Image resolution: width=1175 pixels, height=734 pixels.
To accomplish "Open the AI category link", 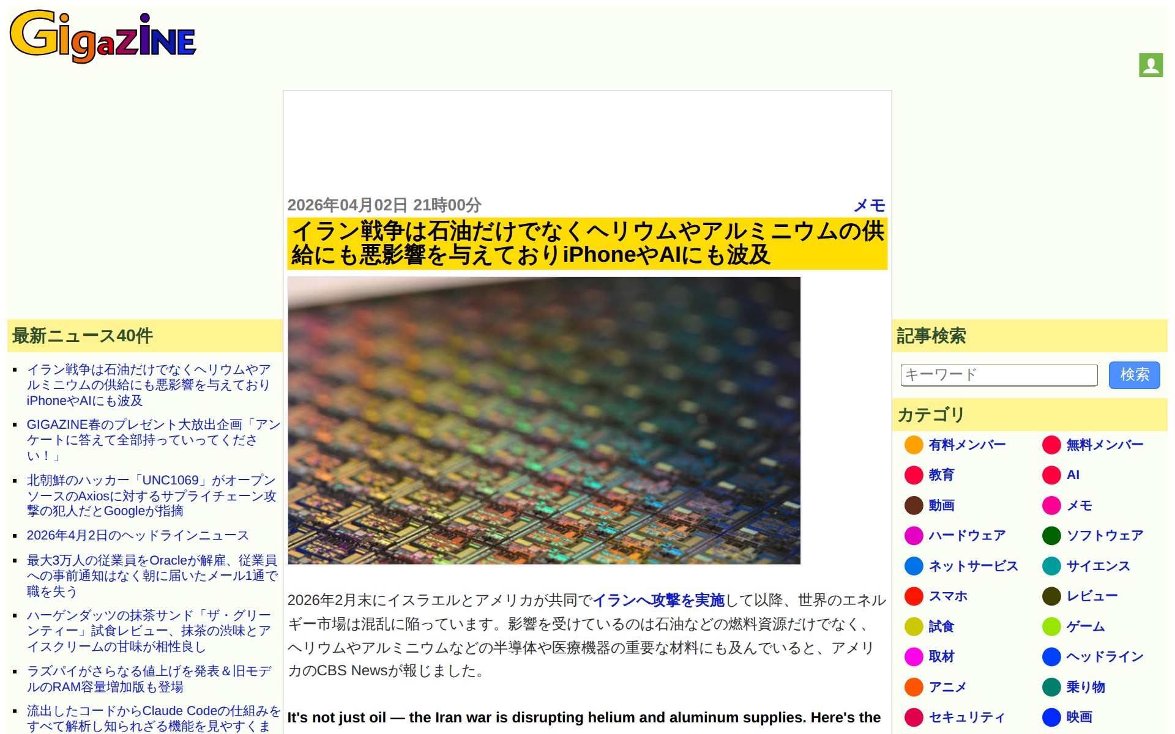I will (x=1073, y=475).
